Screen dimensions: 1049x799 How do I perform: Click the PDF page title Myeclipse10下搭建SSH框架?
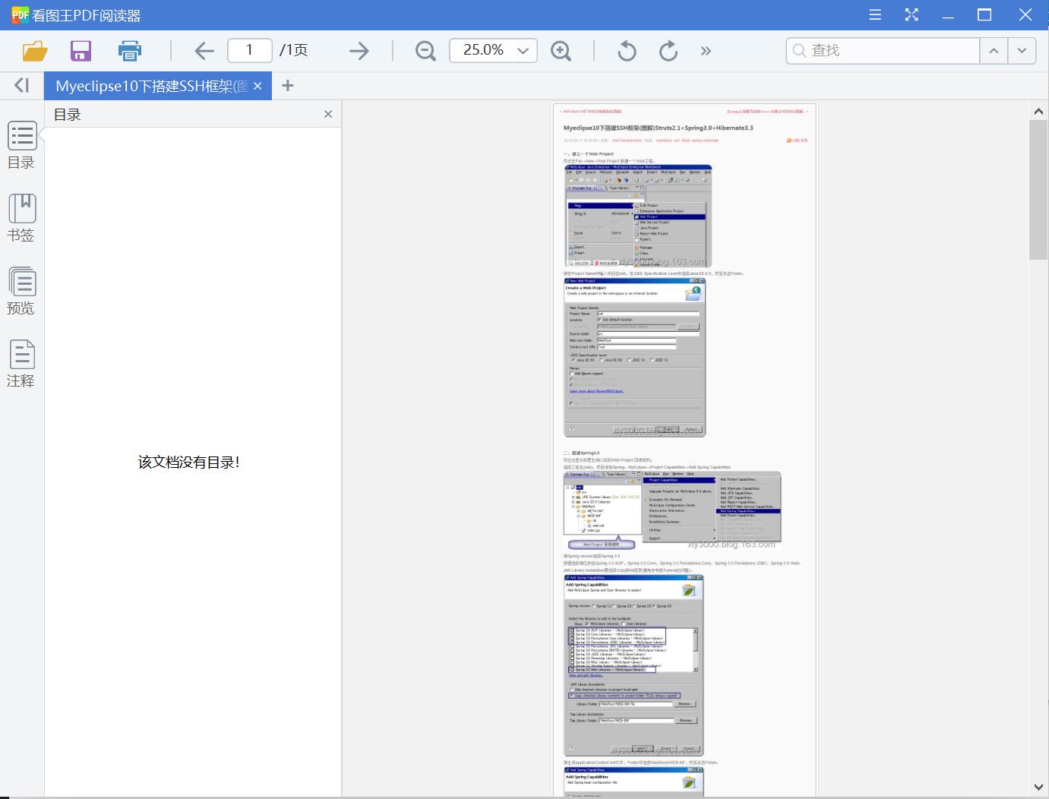click(x=658, y=128)
